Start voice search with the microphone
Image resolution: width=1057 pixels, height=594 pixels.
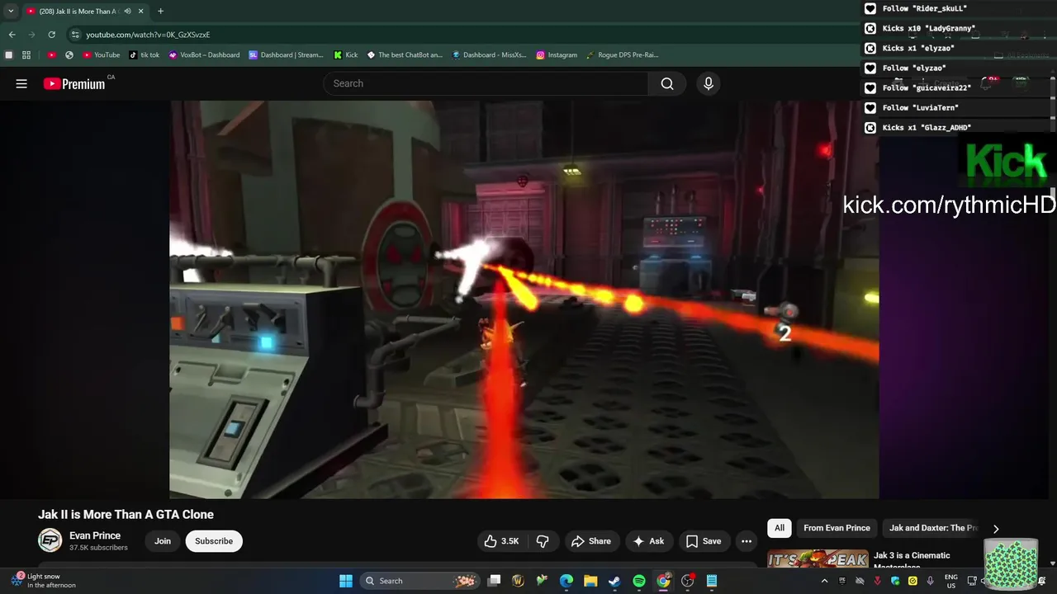pos(708,83)
